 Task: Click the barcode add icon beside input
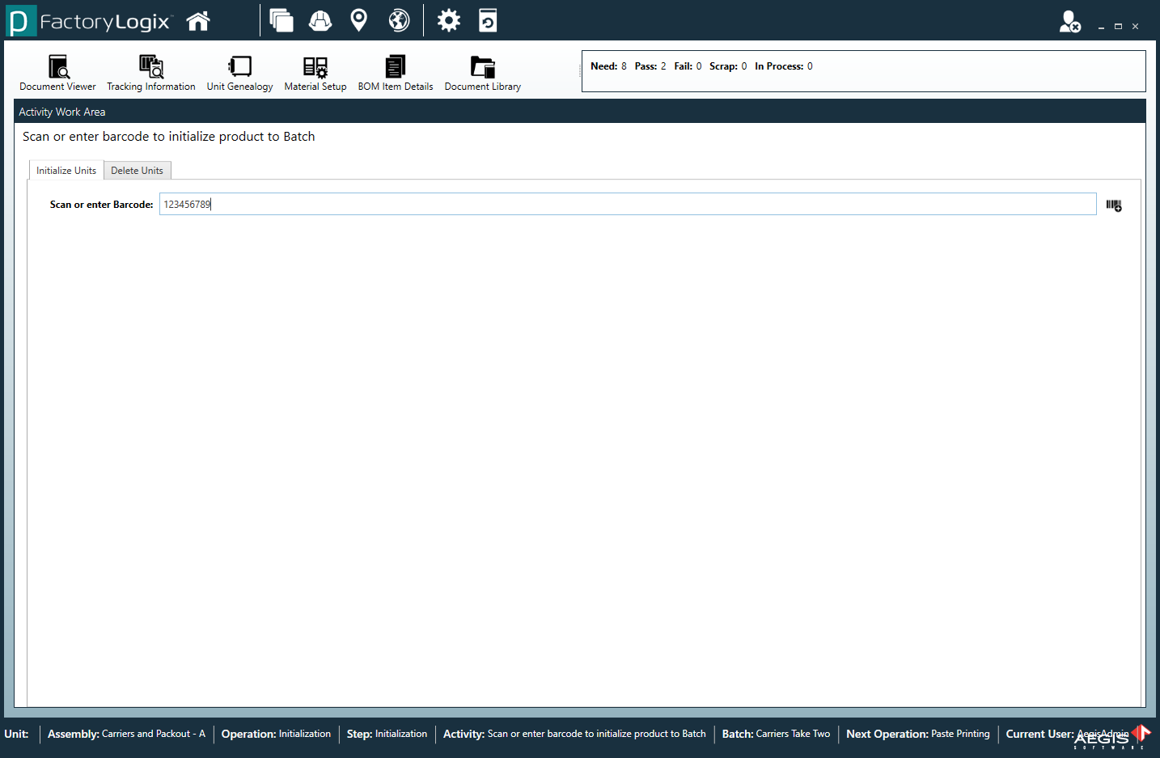[x=1114, y=205]
